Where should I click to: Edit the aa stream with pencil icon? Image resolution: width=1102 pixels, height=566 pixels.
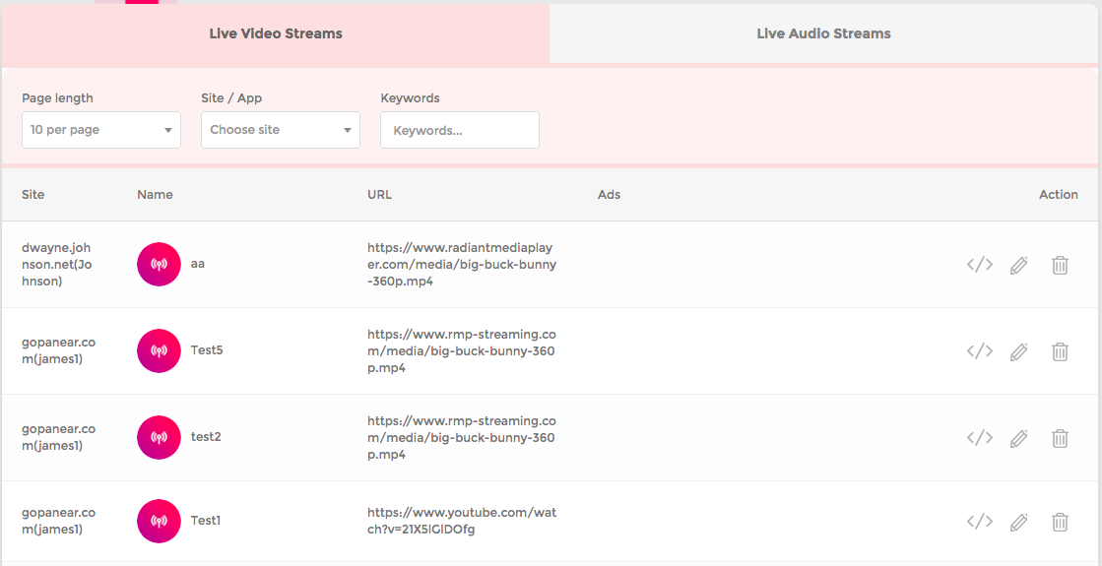(x=1019, y=265)
